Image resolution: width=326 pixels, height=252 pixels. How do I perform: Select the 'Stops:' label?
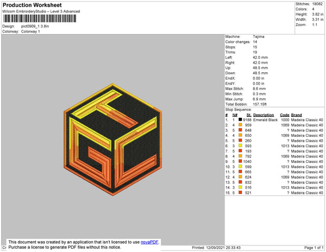tap(230, 47)
